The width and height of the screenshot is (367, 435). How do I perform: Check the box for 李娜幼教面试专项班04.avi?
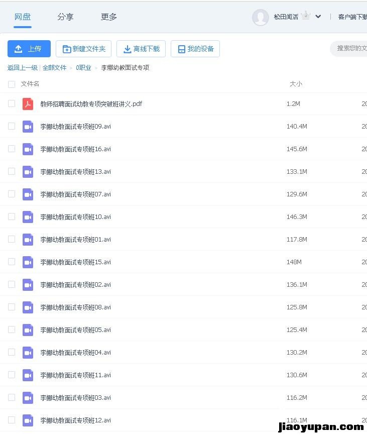12,352
